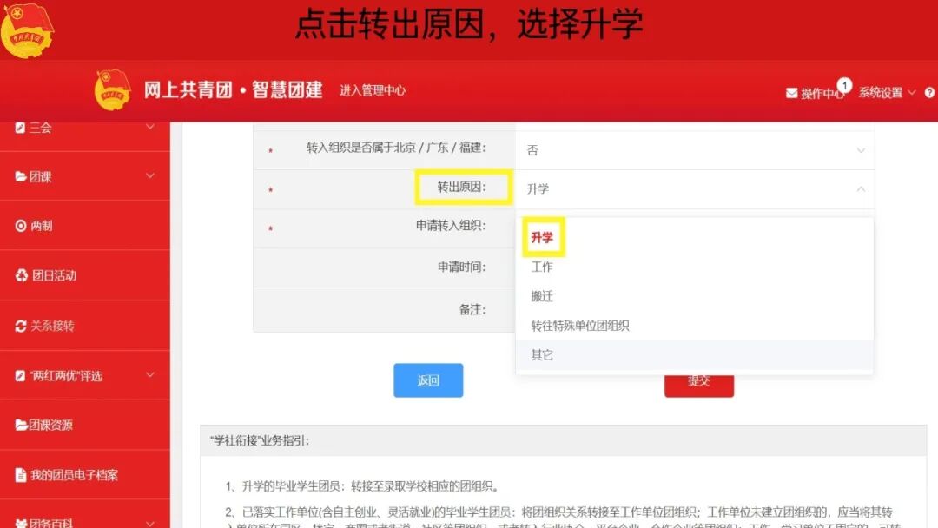The image size is (938, 528).
Task: Click the 操作中心 link in header
Action: (x=822, y=93)
